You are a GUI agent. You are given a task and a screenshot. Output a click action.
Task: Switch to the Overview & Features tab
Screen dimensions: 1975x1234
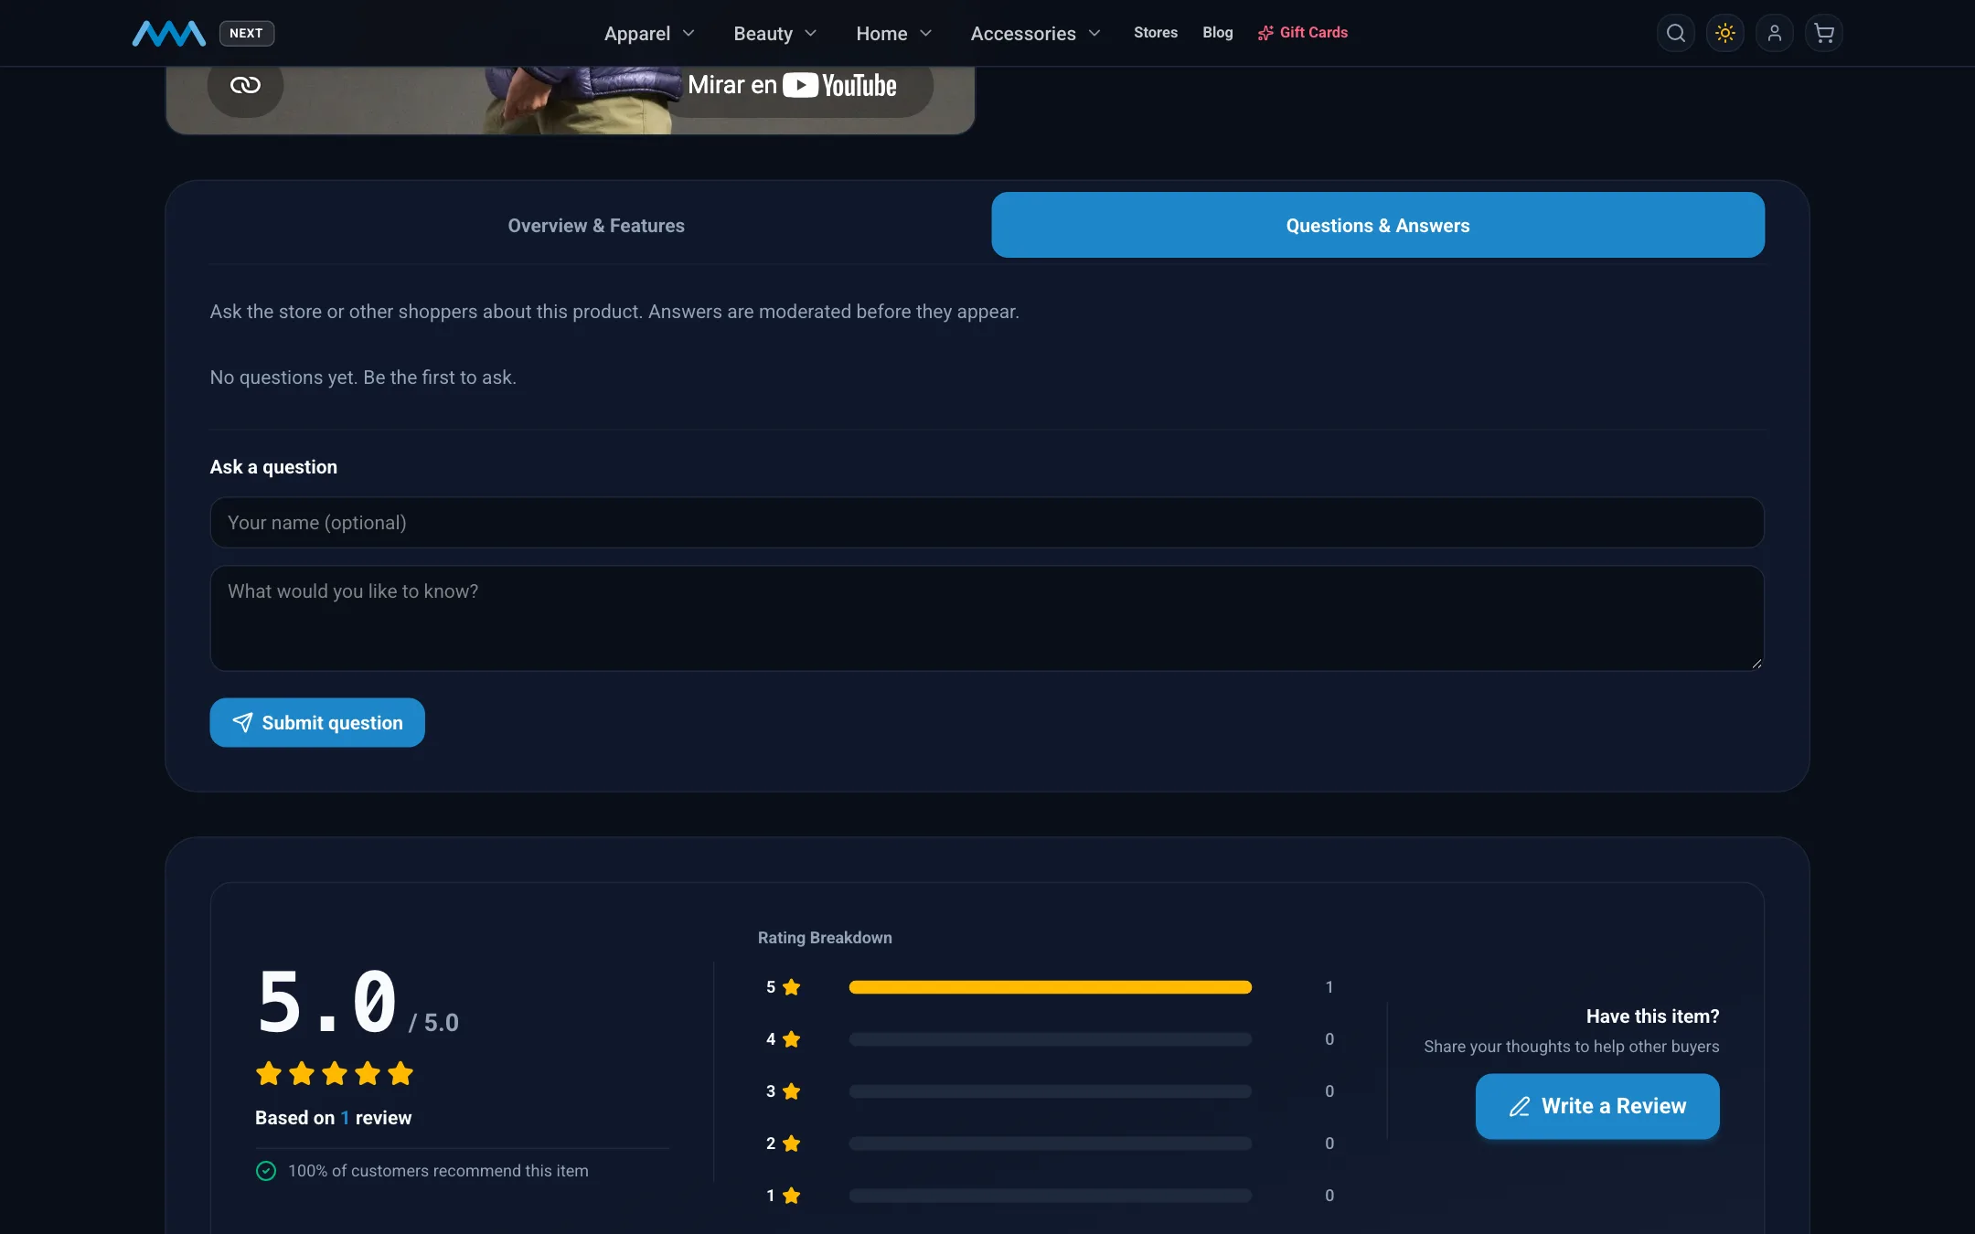tap(596, 225)
